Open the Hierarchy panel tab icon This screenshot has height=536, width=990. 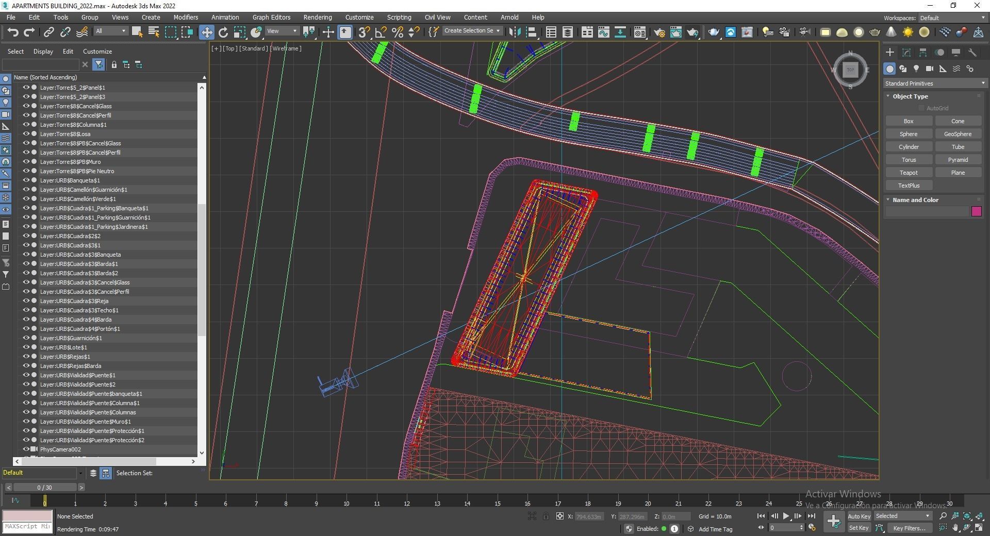click(923, 53)
